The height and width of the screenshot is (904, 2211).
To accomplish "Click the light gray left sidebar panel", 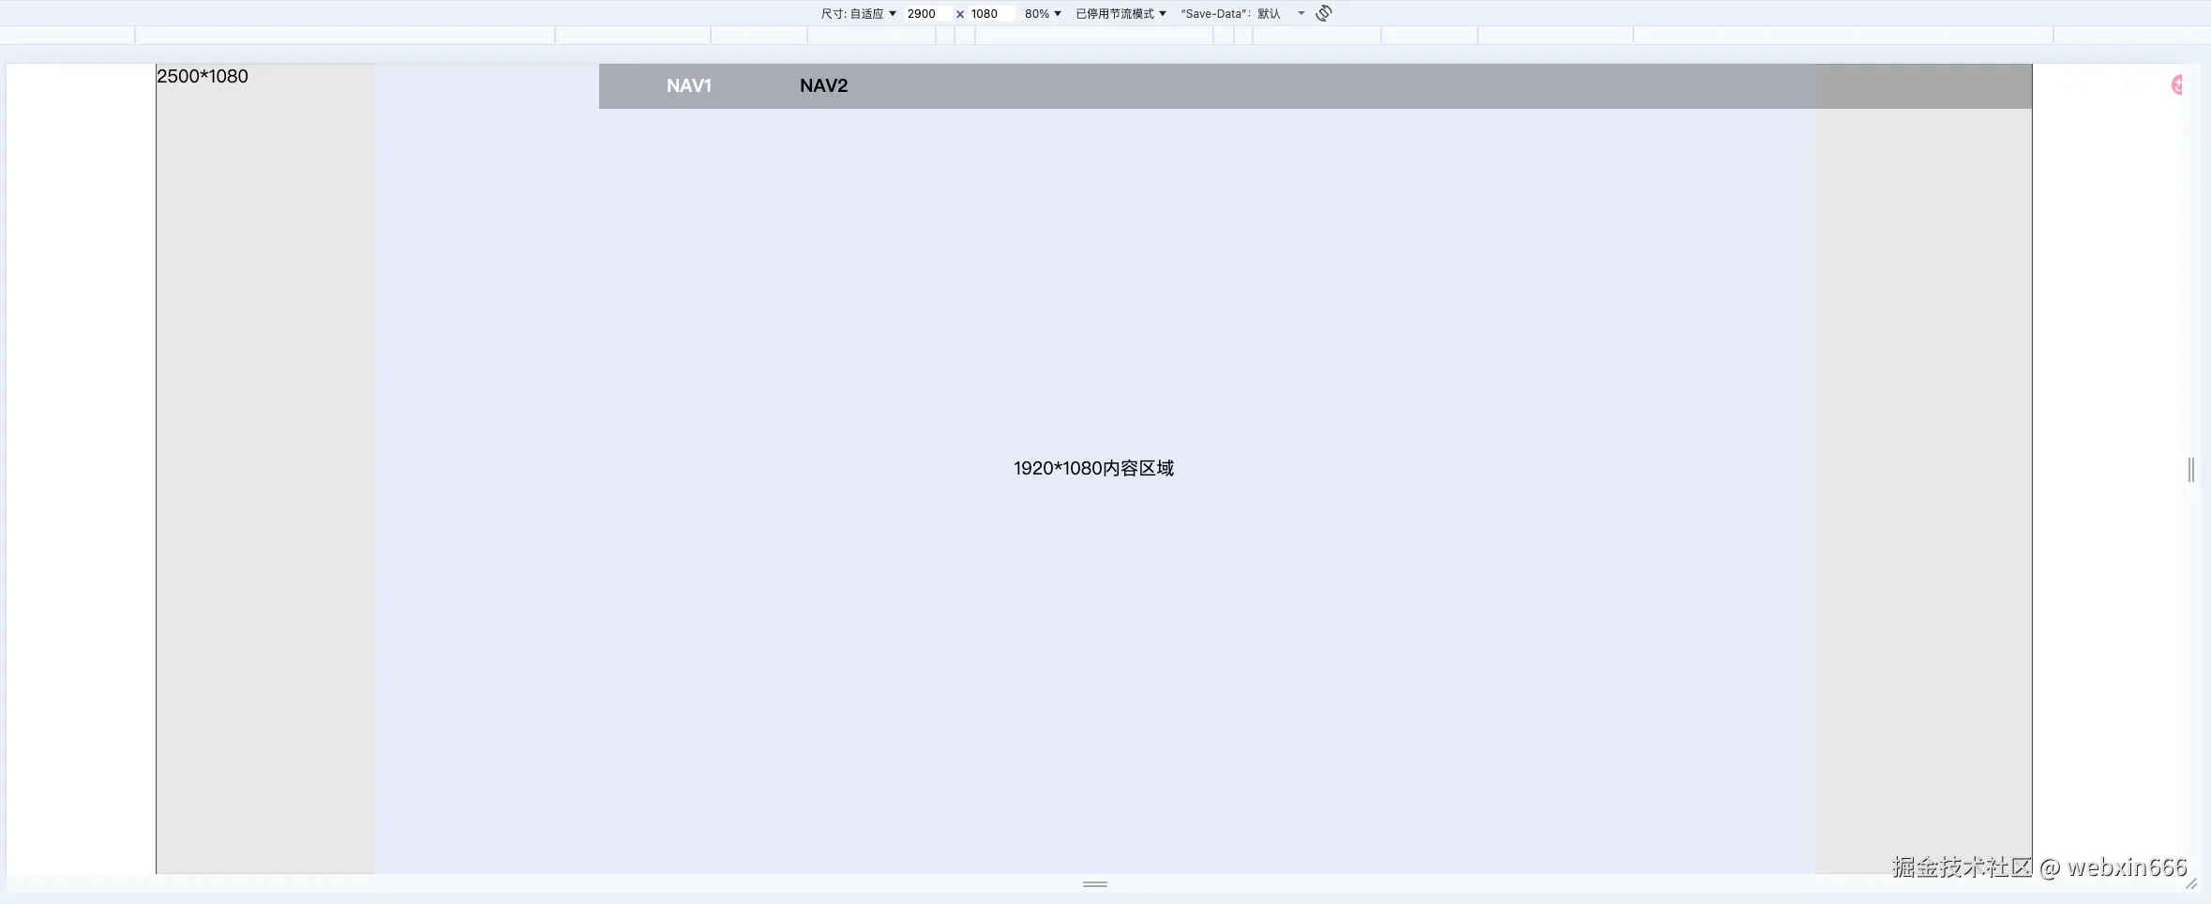I will 264,469.
